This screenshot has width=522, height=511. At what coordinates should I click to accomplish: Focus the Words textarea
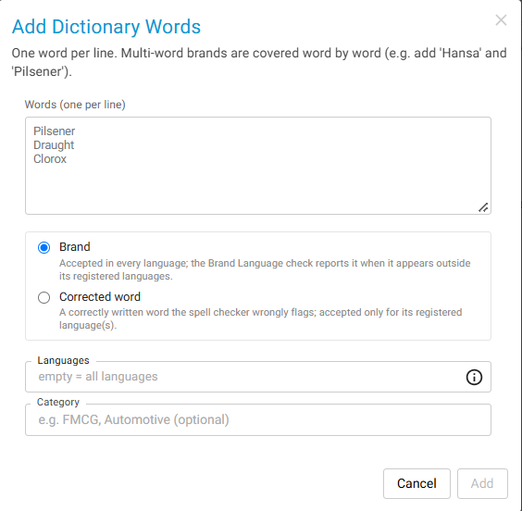pos(258,166)
